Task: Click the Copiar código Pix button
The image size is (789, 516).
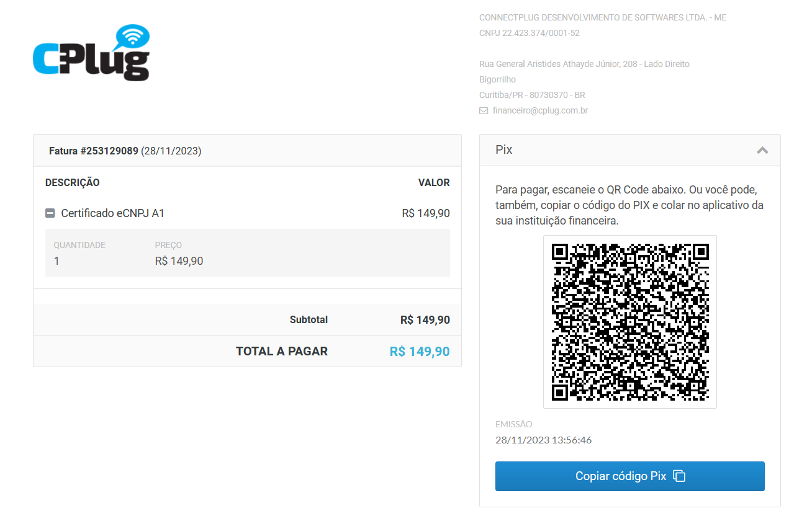Action: click(629, 476)
